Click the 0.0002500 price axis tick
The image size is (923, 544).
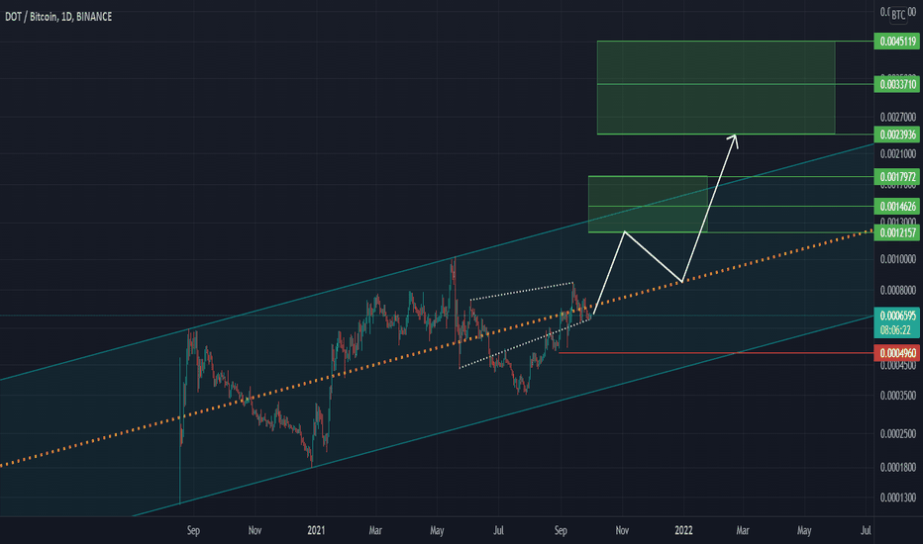(897, 434)
